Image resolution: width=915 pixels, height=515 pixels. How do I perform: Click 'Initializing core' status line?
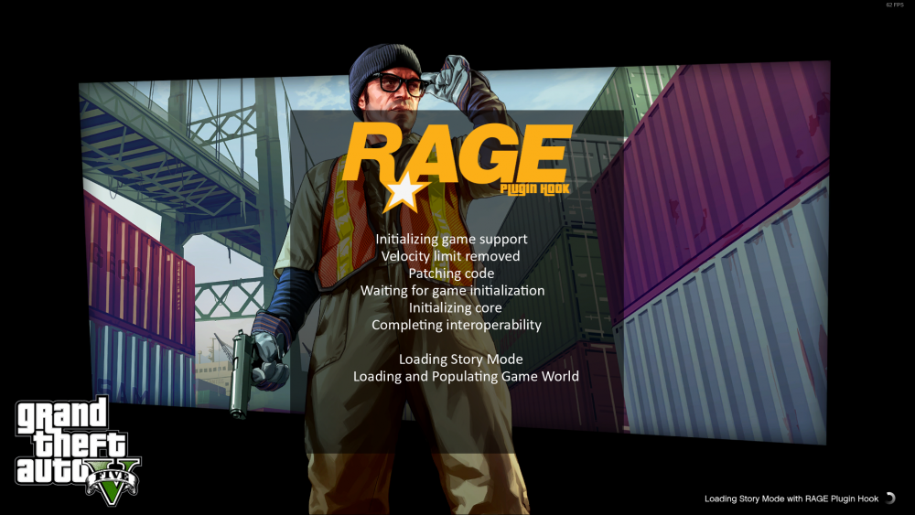pyautogui.click(x=455, y=307)
